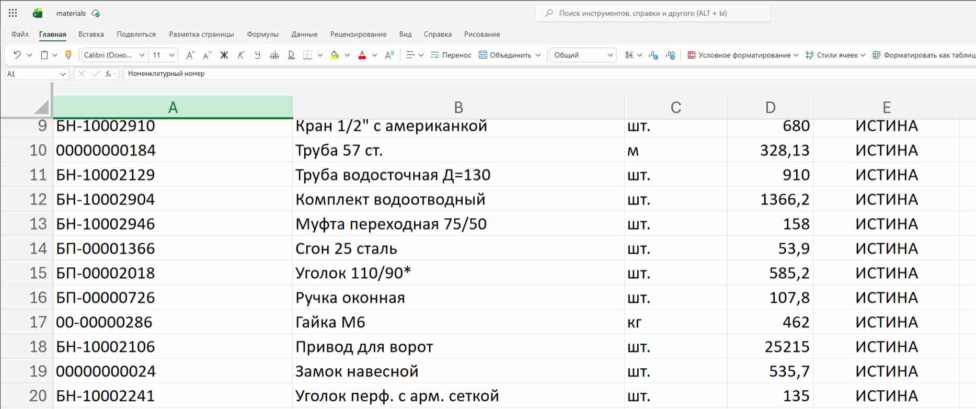
Task: Open merge options dropdown arrow
Action: point(538,55)
